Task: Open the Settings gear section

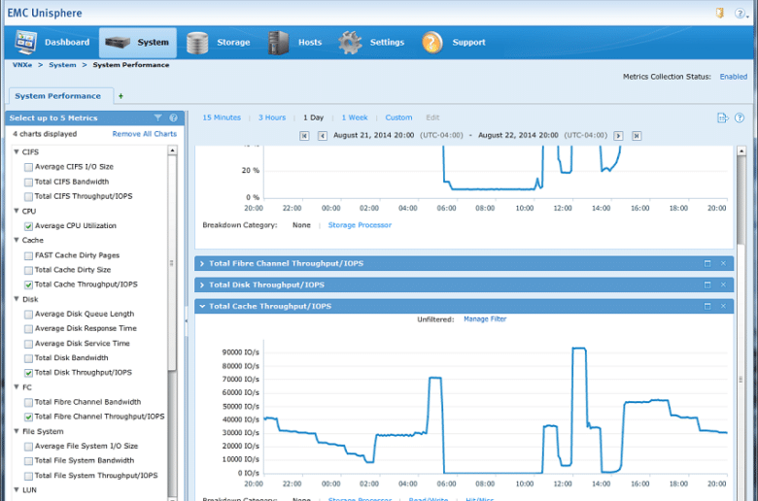Action: coord(371,43)
